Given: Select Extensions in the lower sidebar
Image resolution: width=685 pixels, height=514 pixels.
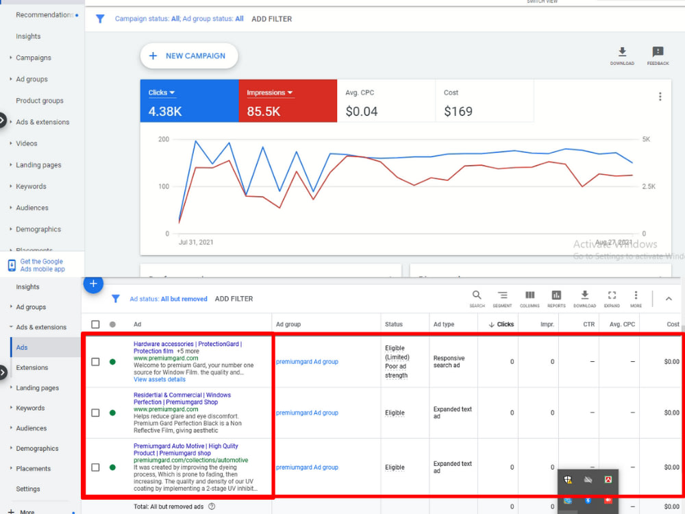Looking at the screenshot, I should (x=32, y=367).
